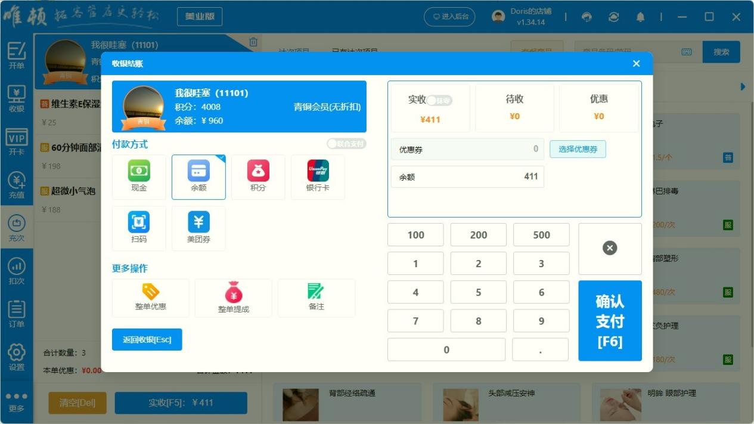Open 开卡 VIP card sidebar tab
The height and width of the screenshot is (424, 754).
pyautogui.click(x=17, y=143)
